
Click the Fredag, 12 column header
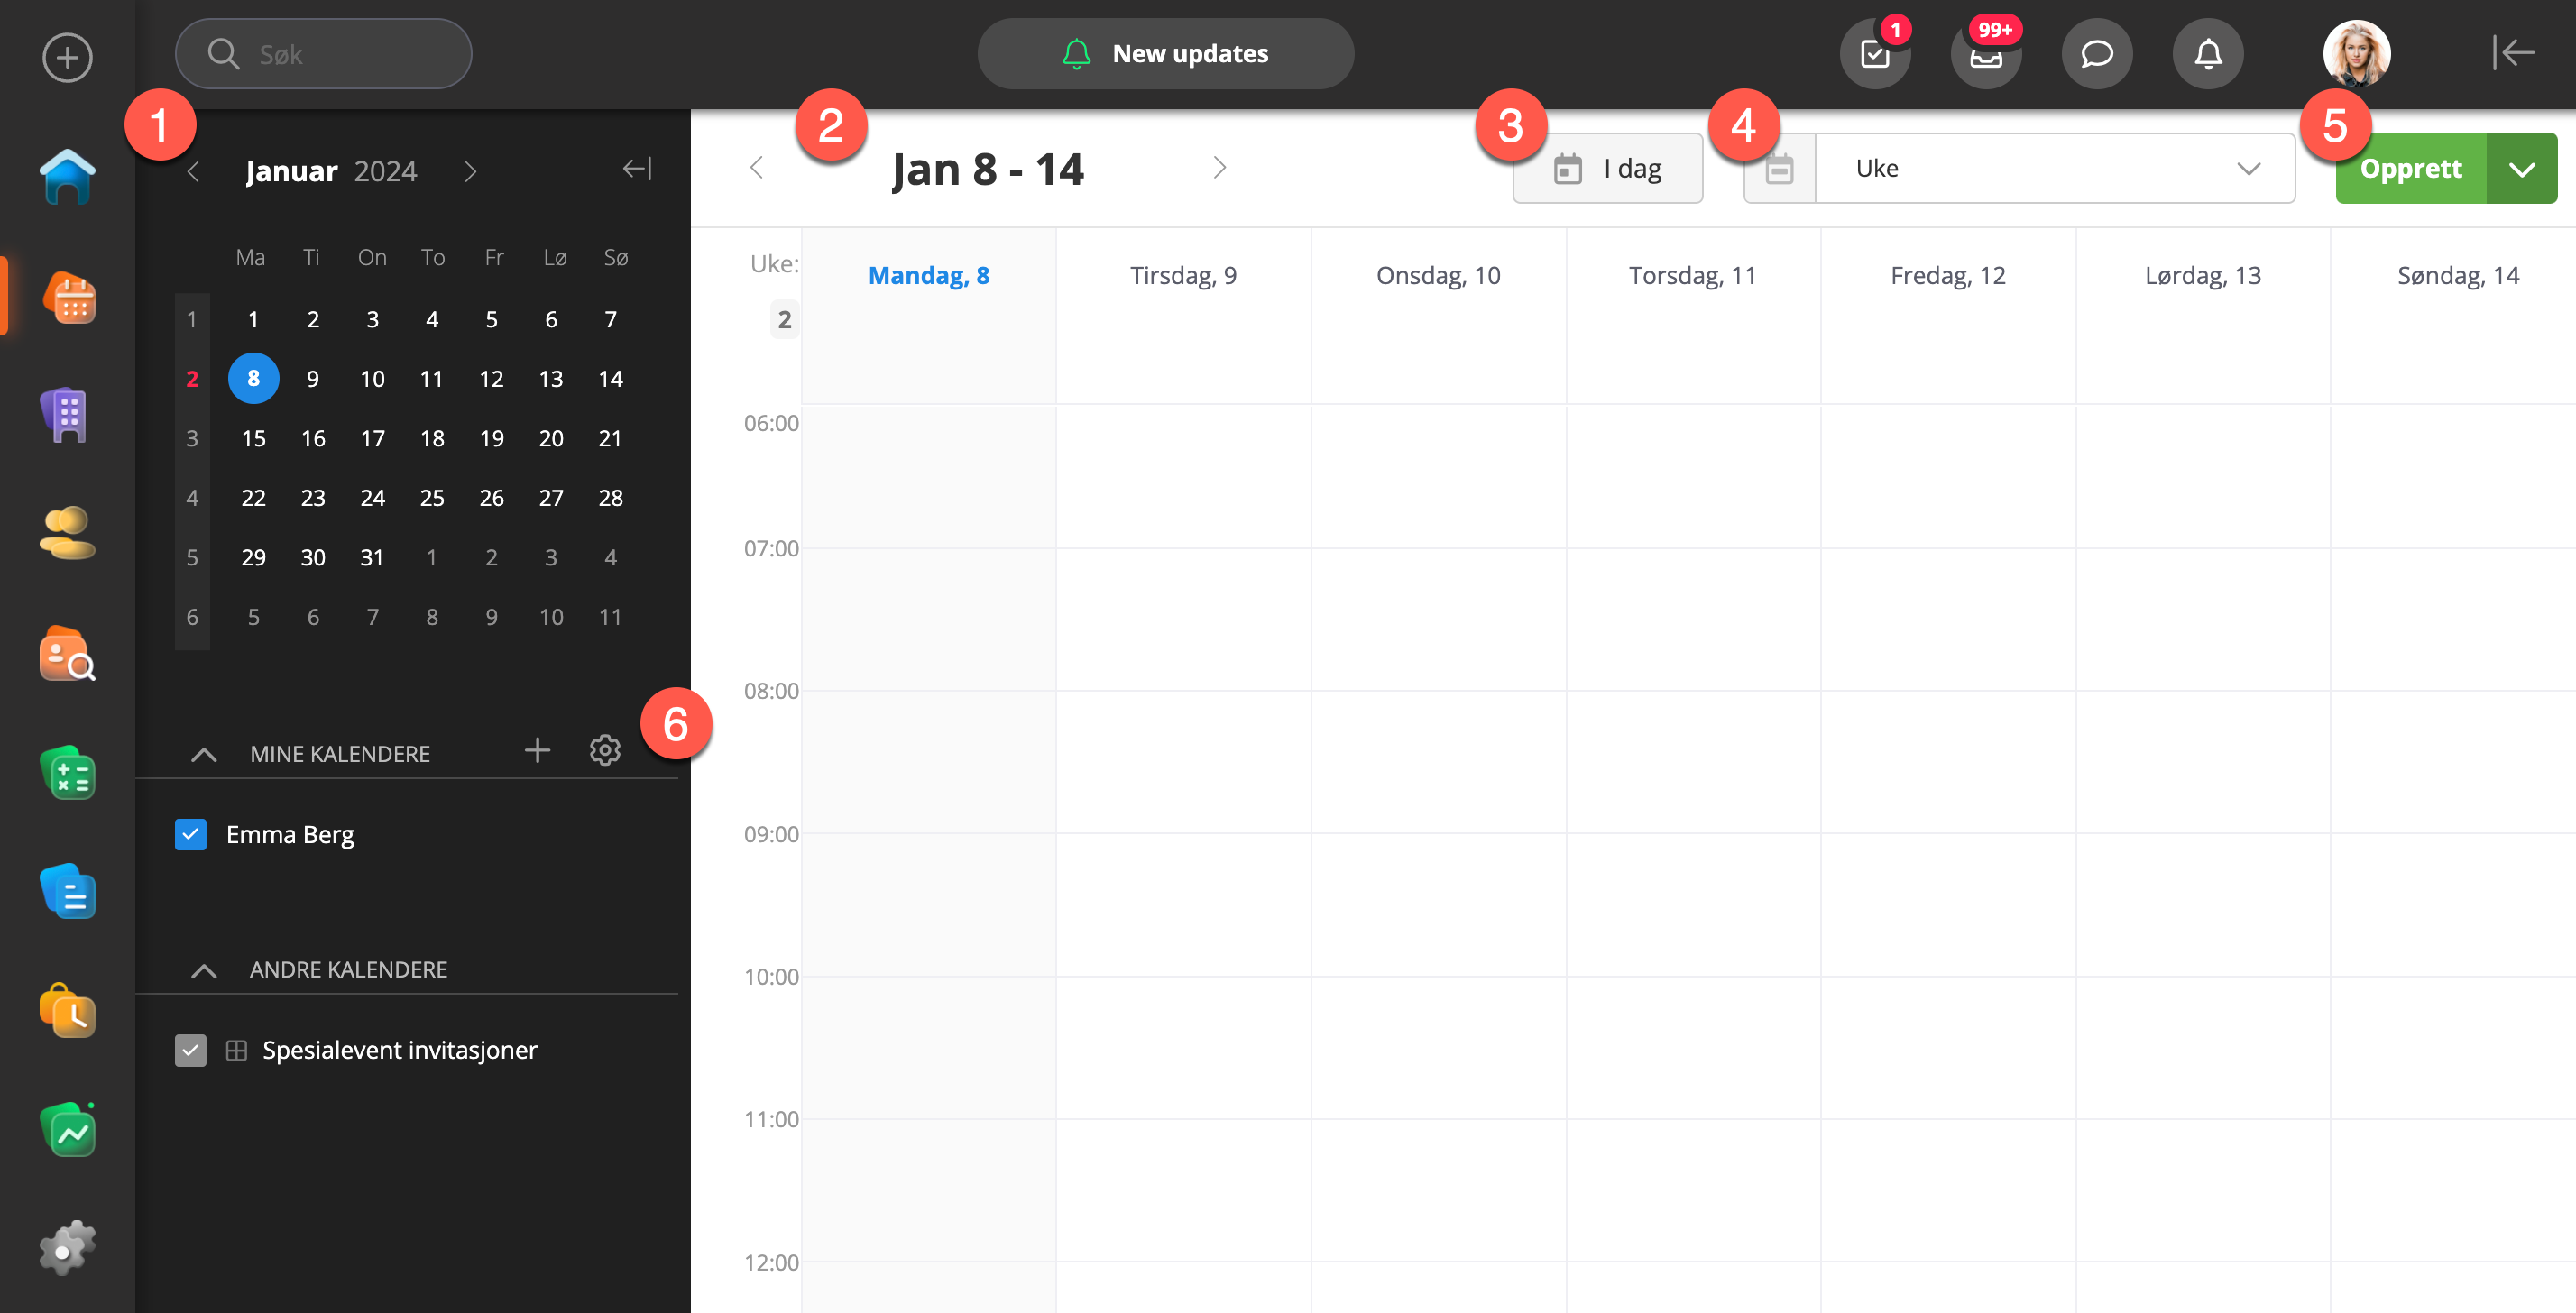tap(1948, 275)
